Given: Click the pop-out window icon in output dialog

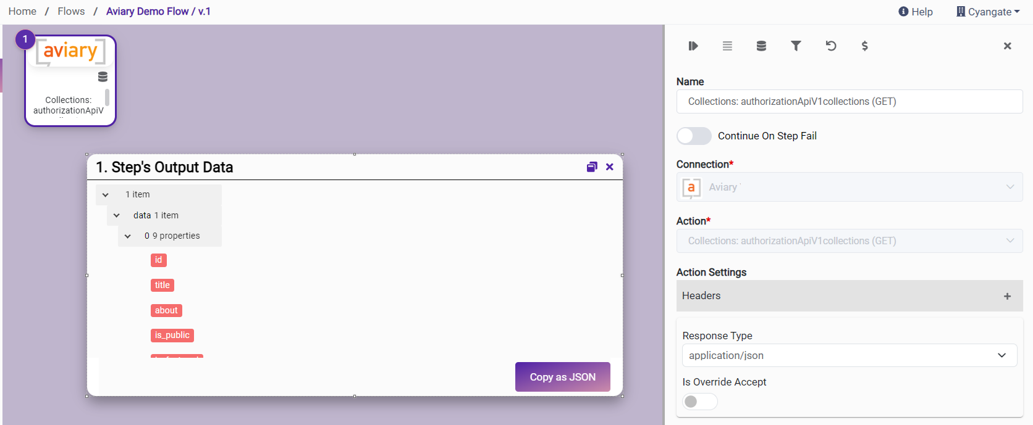Looking at the screenshot, I should (x=592, y=167).
